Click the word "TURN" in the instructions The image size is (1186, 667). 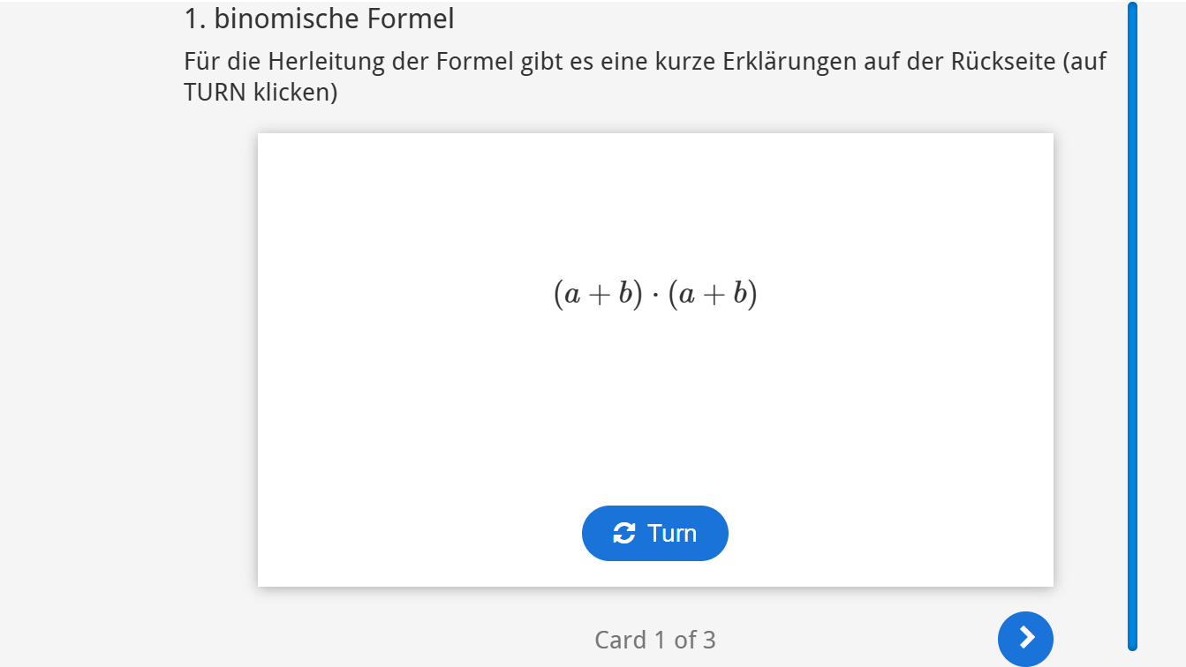coord(215,92)
